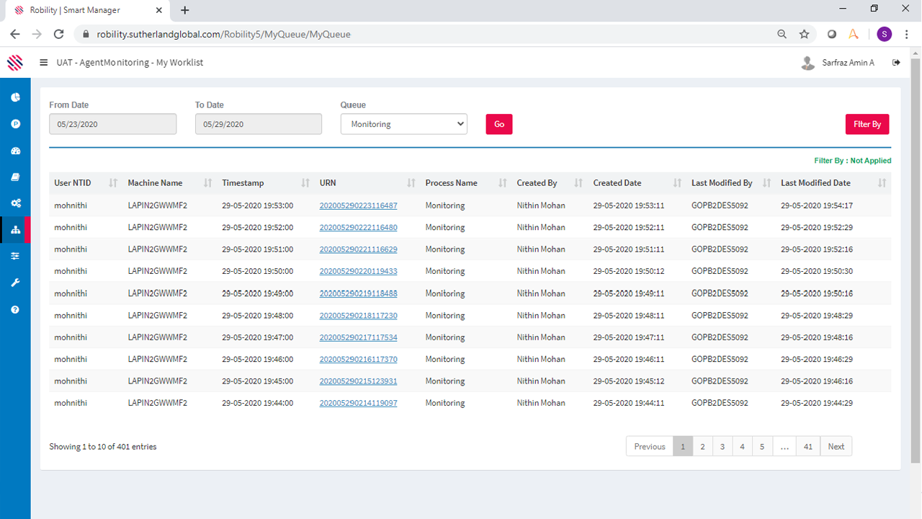The height and width of the screenshot is (519, 922).
Task: Click timestamp cell 29-05-2020 19:53:00
Action: [x=258, y=205]
